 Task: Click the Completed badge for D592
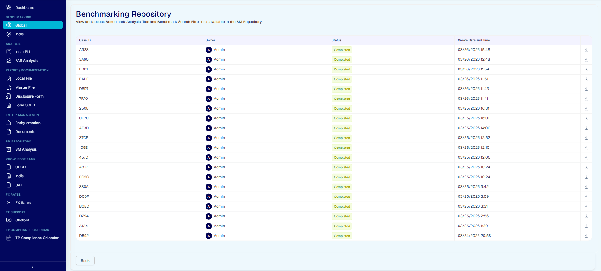point(342,236)
